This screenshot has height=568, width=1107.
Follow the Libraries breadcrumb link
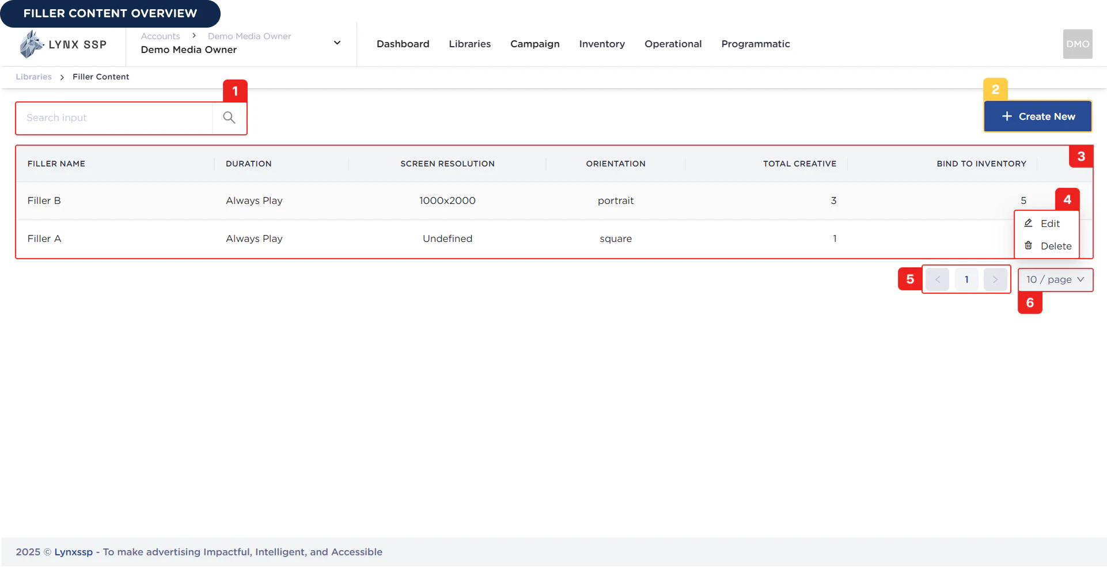point(33,77)
